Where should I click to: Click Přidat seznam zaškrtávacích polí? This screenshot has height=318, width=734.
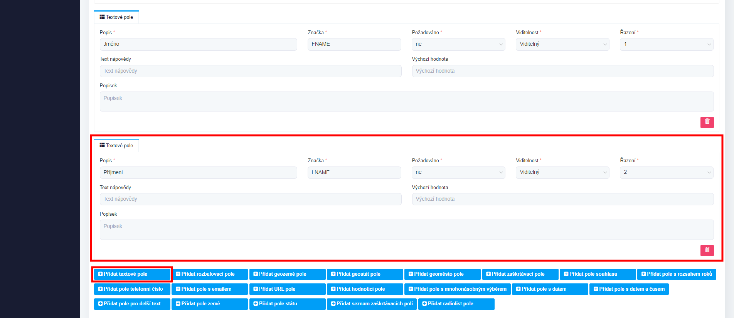click(372, 304)
